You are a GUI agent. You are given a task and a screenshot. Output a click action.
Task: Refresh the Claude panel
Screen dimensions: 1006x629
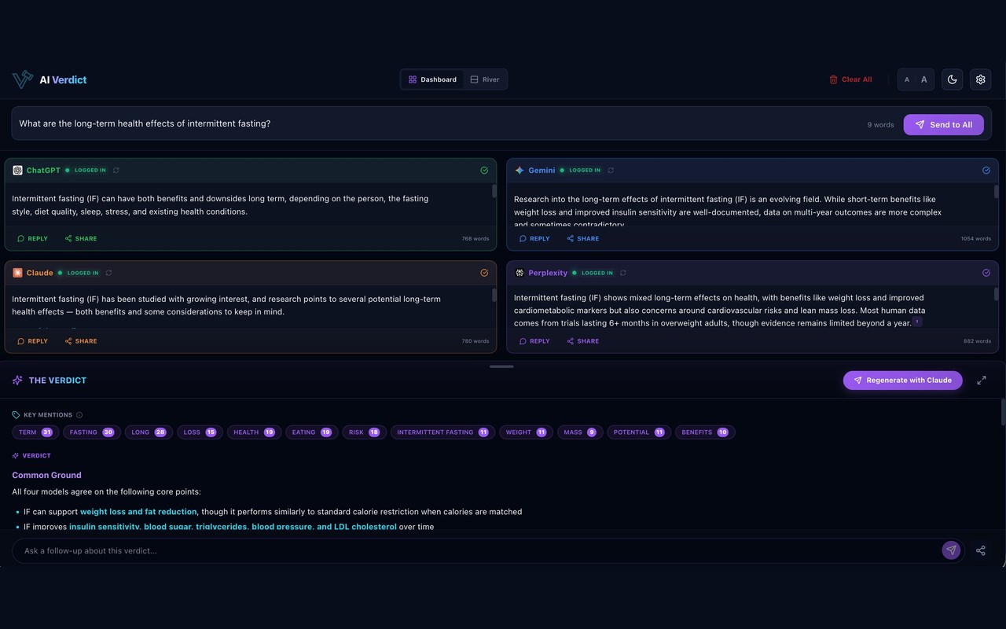(x=108, y=273)
